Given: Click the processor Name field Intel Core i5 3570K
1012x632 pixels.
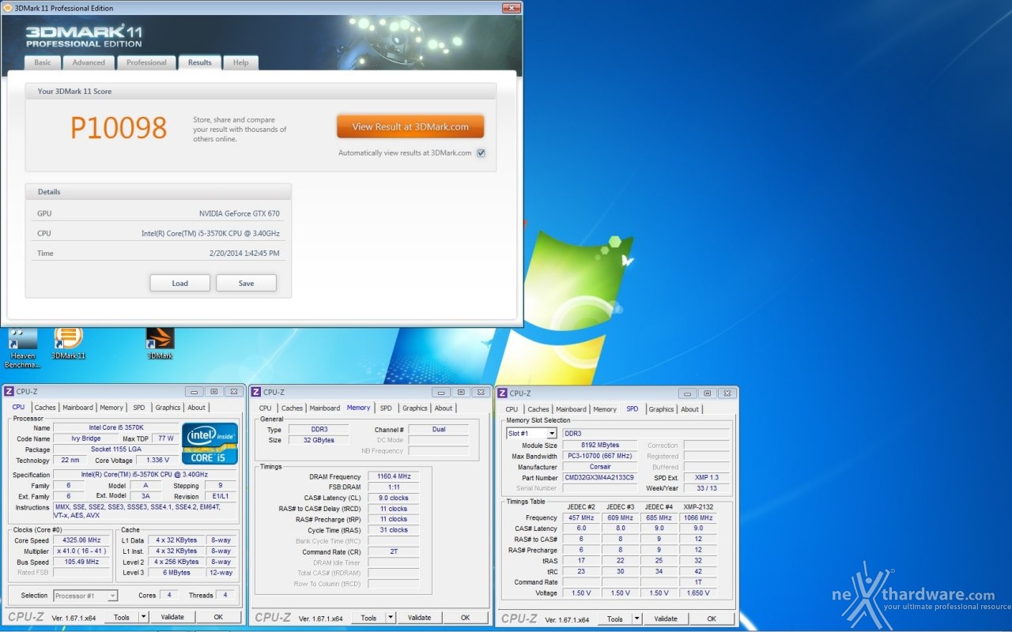Looking at the screenshot, I should click(115, 427).
